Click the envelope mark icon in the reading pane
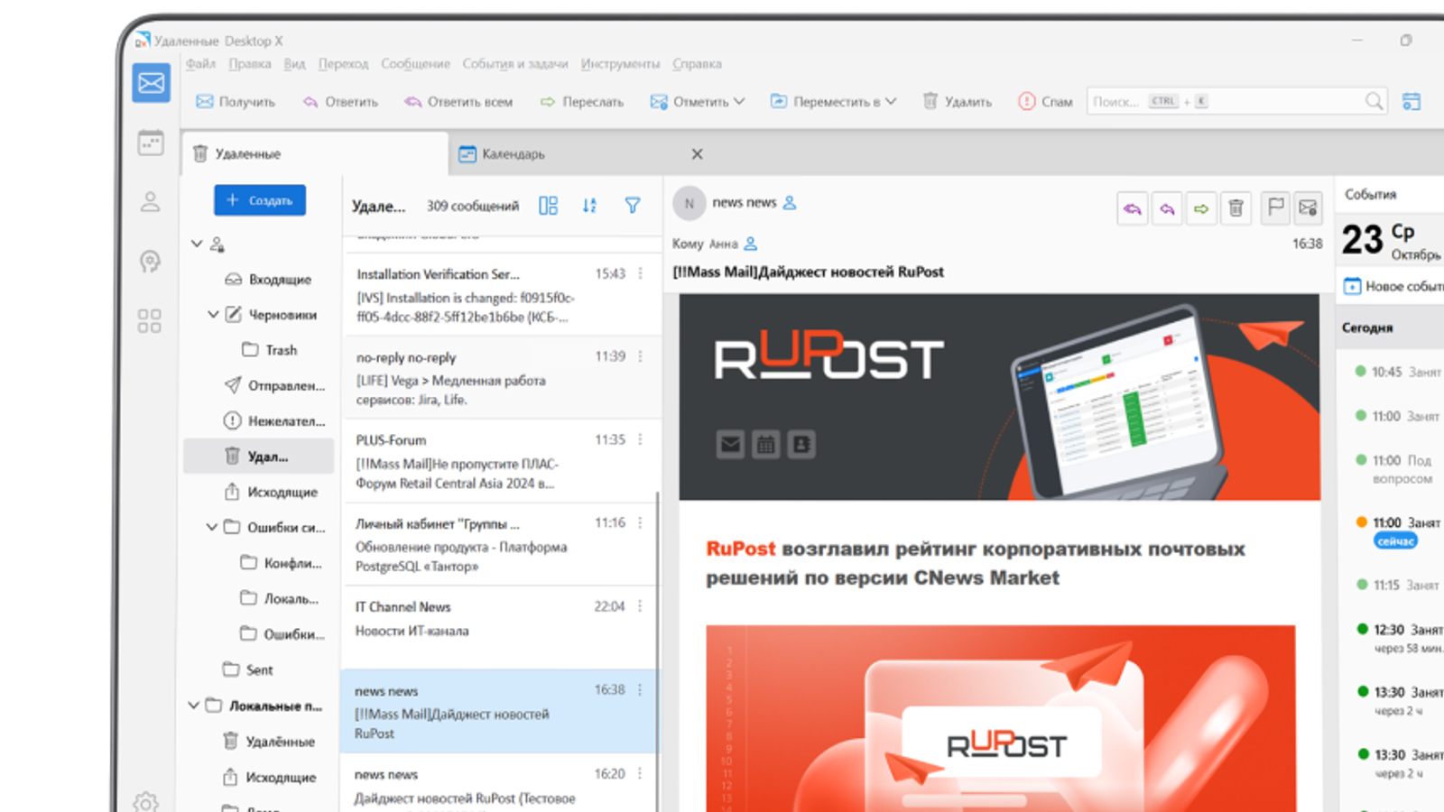This screenshot has width=1444, height=812. click(x=1308, y=208)
